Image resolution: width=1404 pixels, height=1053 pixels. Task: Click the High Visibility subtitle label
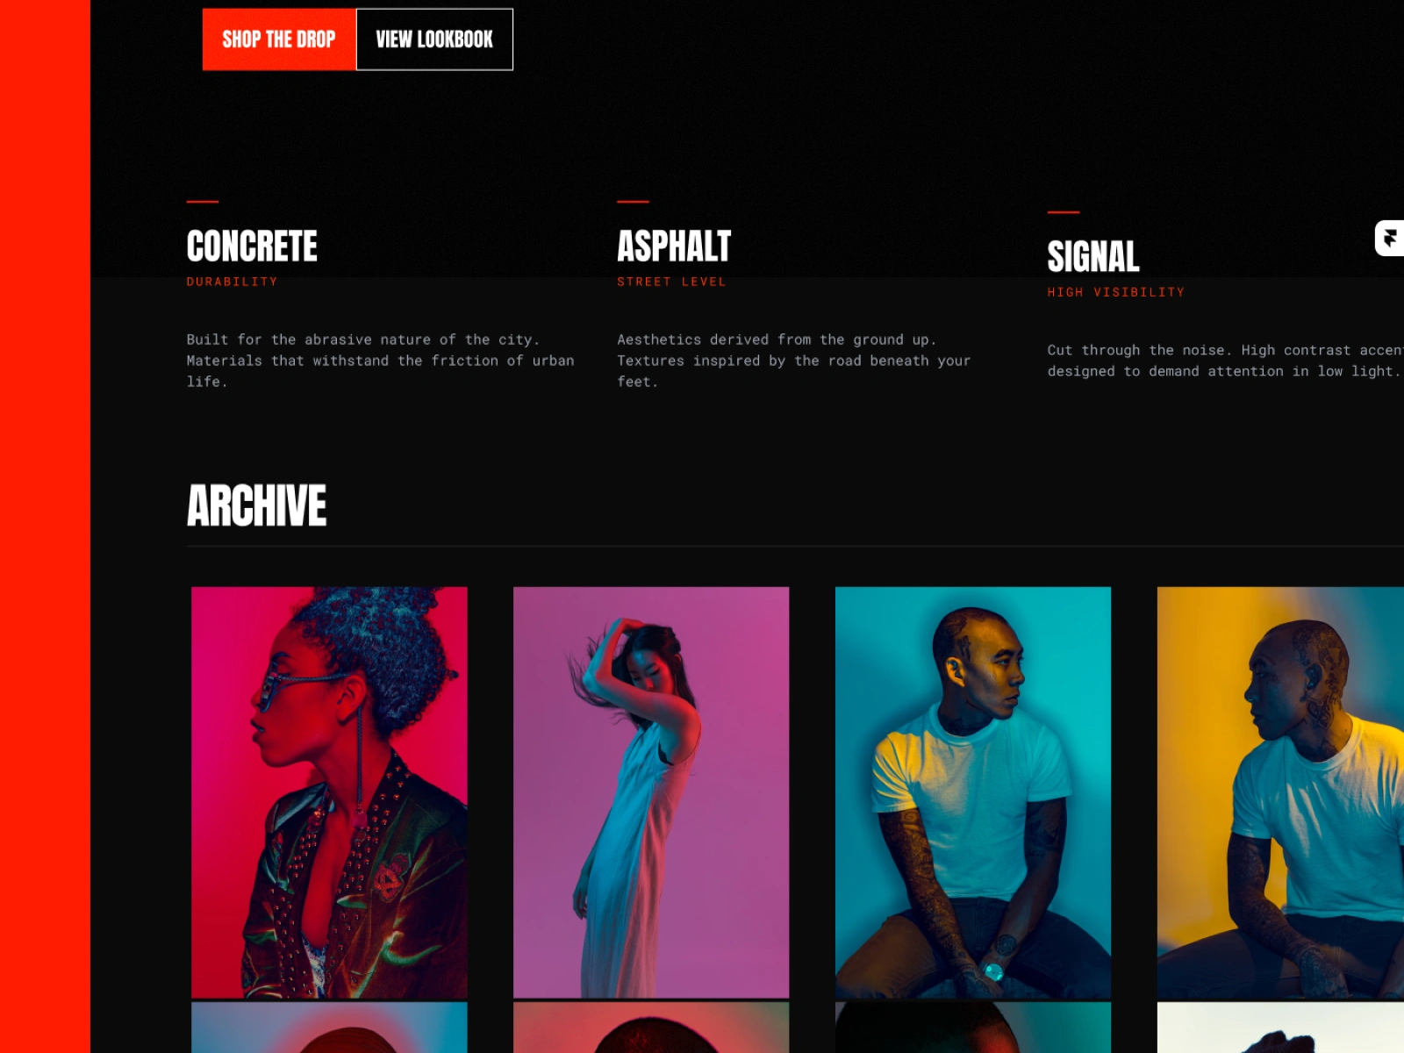[x=1115, y=292]
